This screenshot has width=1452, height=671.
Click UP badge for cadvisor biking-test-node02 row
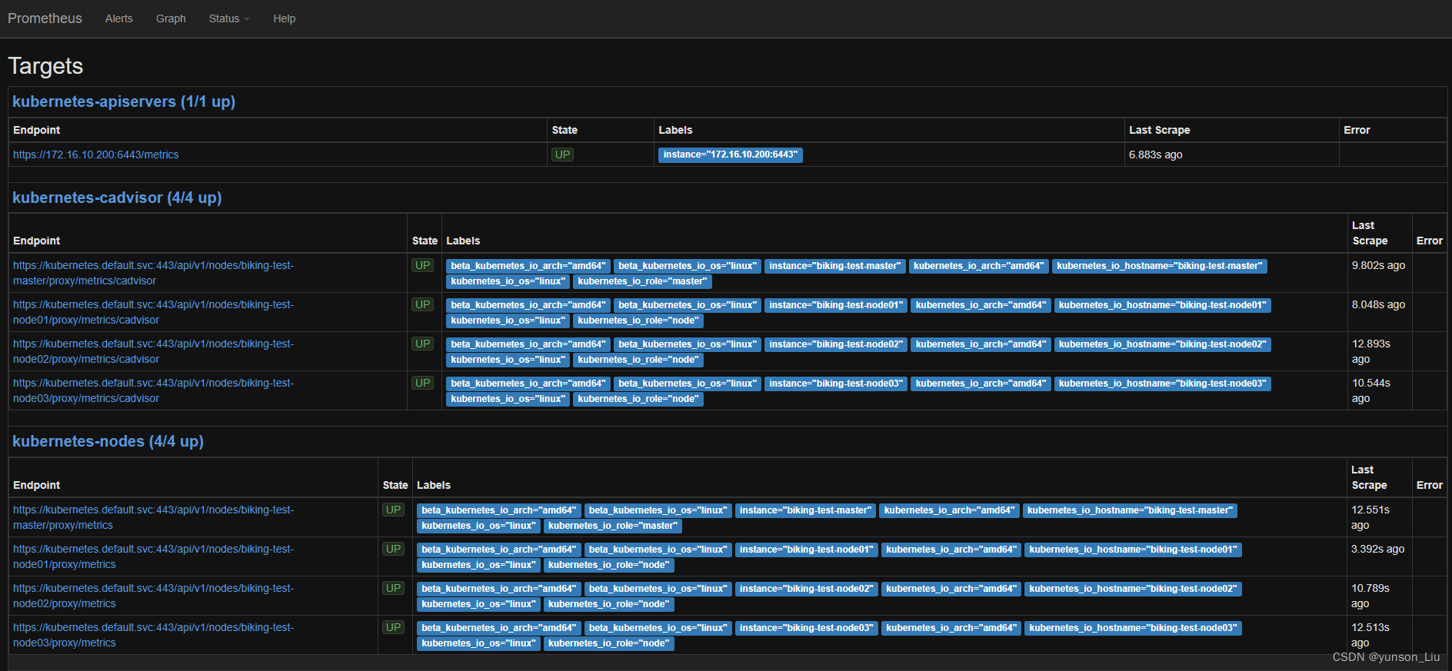pyautogui.click(x=422, y=344)
